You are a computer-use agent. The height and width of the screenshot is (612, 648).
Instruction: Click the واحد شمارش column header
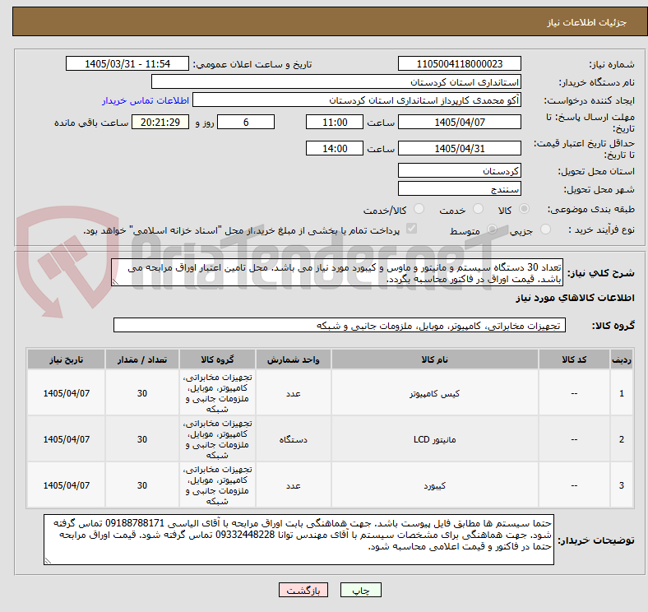pos(294,359)
